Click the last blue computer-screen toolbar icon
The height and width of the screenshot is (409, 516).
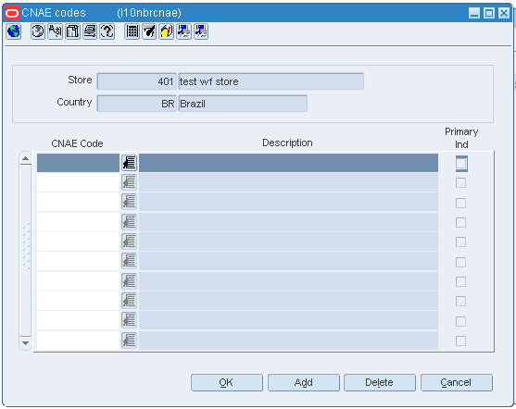tap(201, 31)
